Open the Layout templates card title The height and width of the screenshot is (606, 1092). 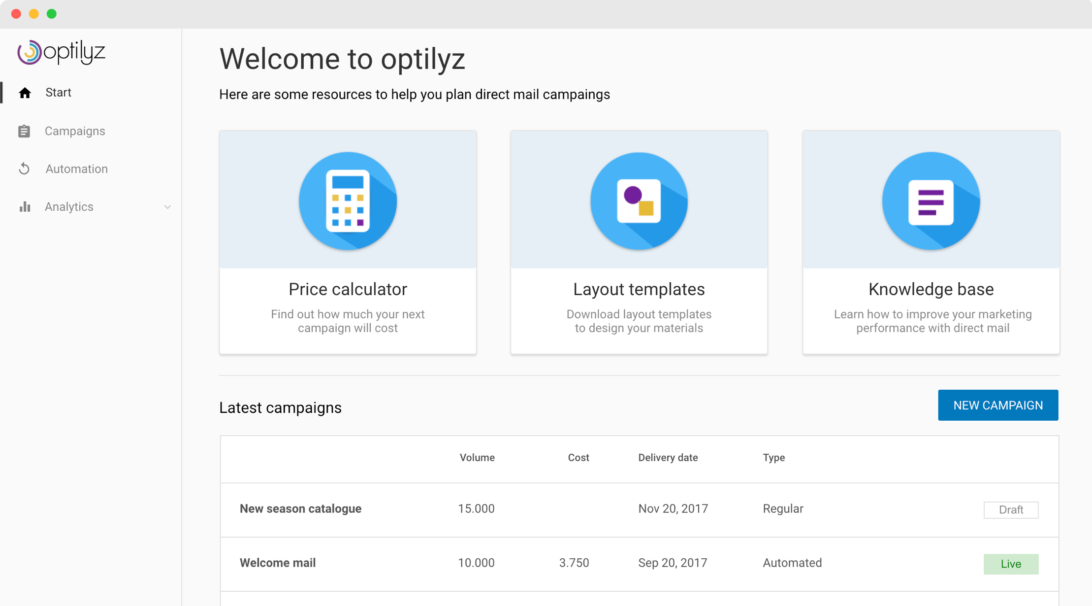tap(639, 289)
